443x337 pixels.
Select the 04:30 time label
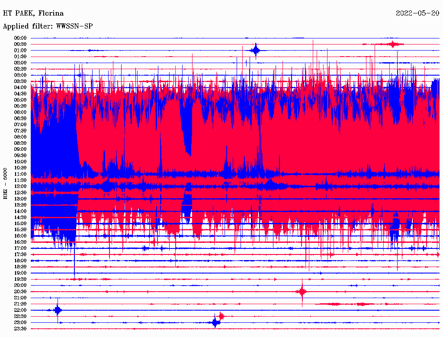[x=20, y=94]
